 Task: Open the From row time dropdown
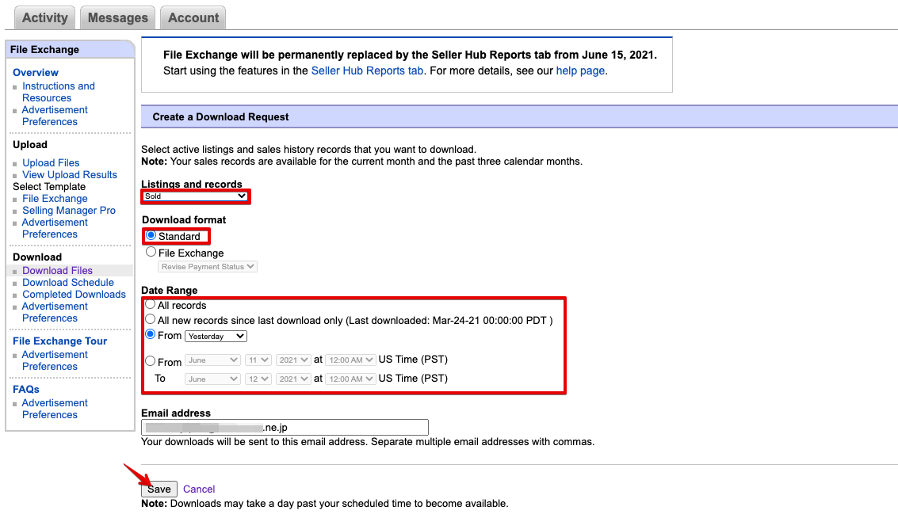coord(350,360)
